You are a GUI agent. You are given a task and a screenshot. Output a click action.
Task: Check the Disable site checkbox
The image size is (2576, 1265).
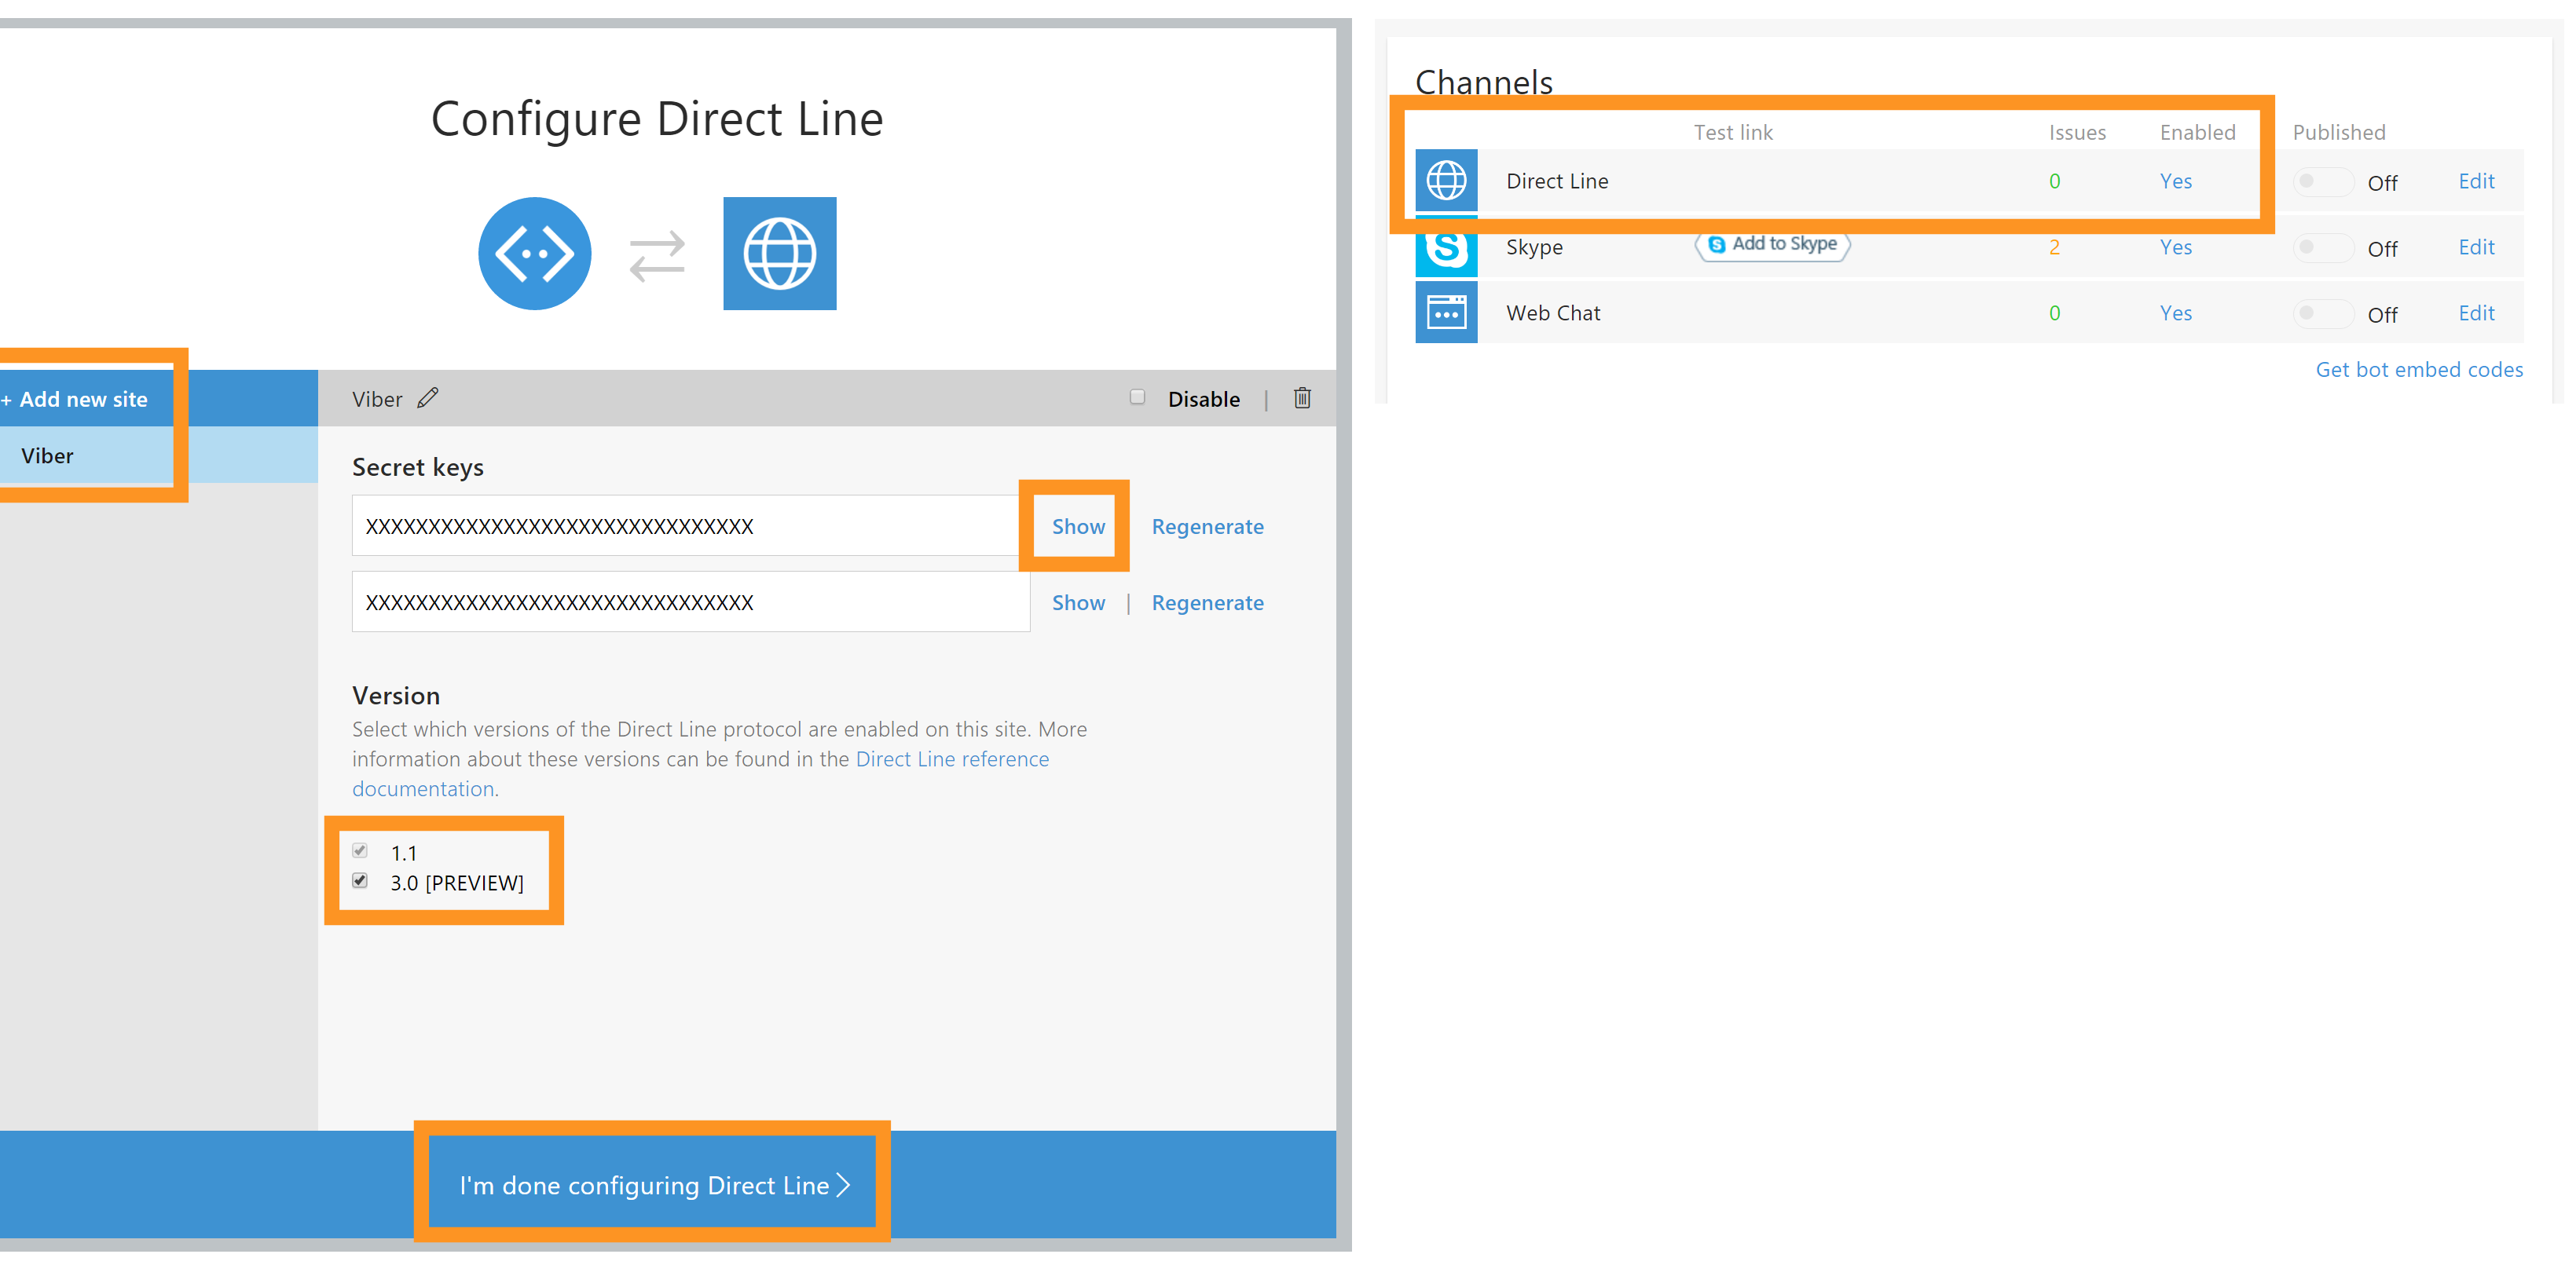click(1137, 397)
